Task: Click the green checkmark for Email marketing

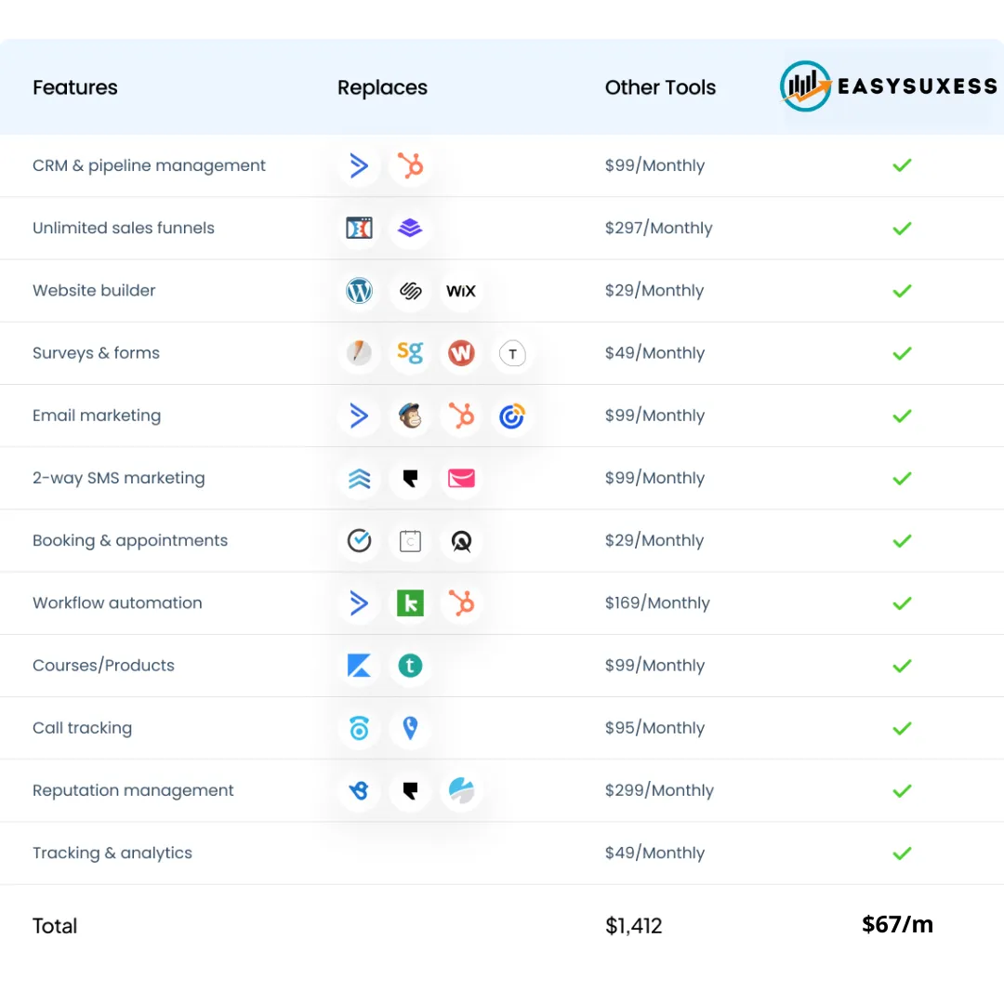Action: [902, 416]
